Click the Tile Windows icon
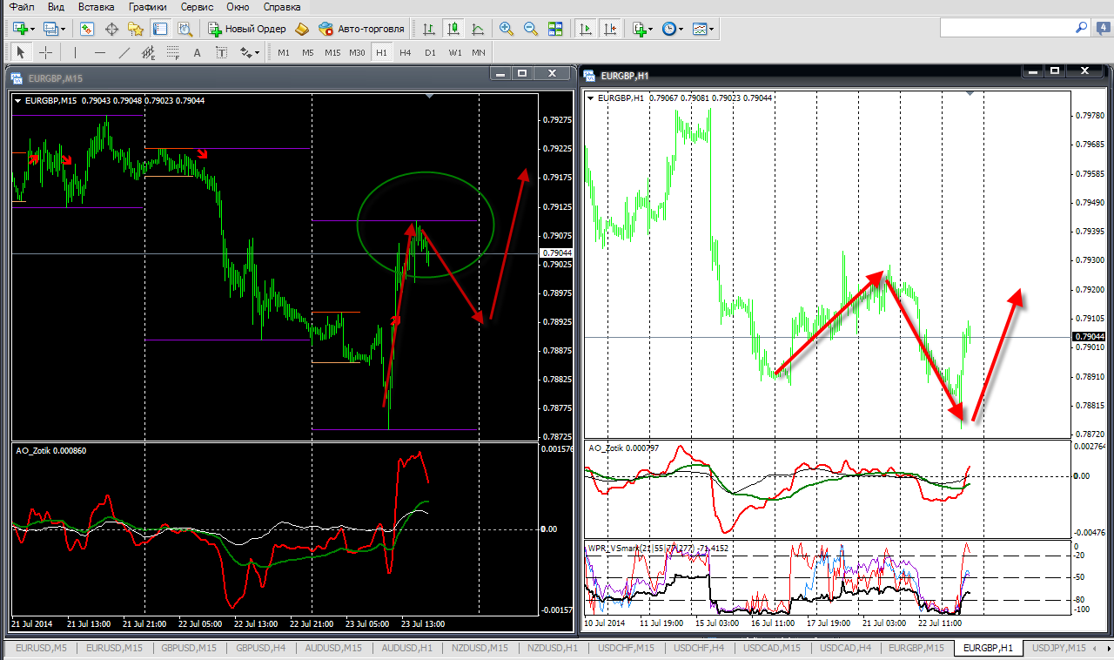This screenshot has width=1114, height=660. (555, 29)
